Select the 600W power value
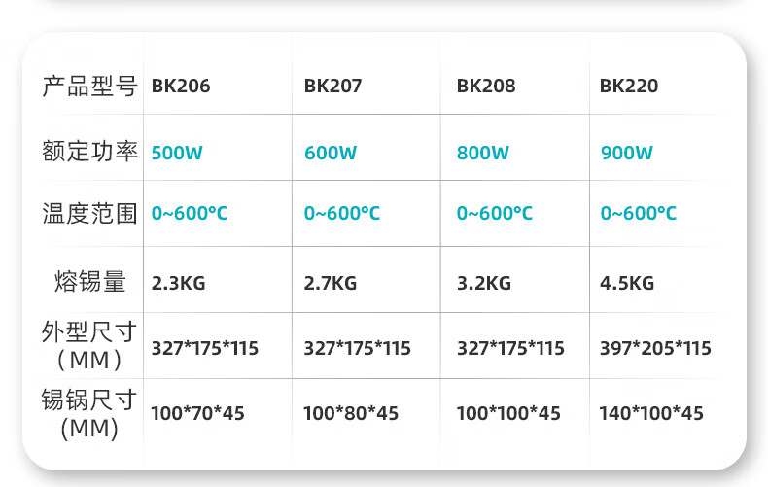768x487 pixels. pos(331,153)
